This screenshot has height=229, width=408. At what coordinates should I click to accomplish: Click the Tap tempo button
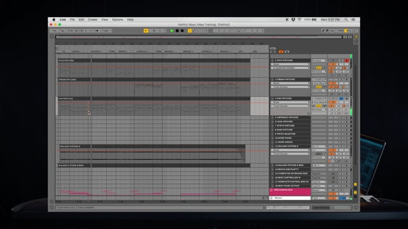click(x=62, y=31)
